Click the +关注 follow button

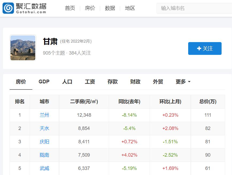[205, 48]
